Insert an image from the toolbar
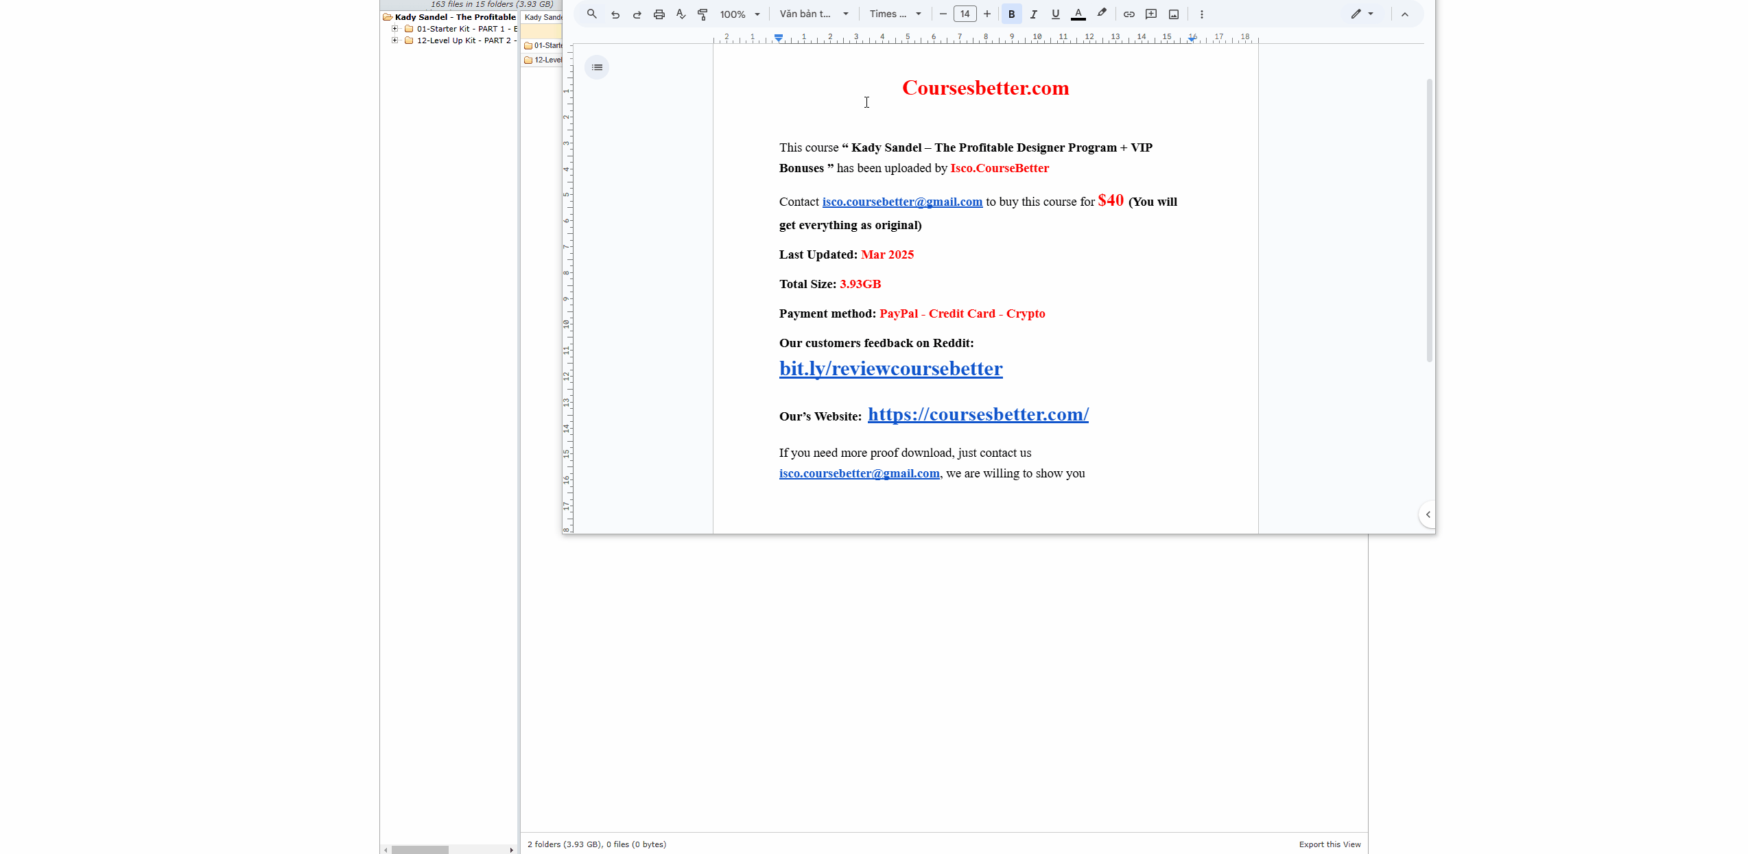The image size is (1748, 854). [1174, 14]
